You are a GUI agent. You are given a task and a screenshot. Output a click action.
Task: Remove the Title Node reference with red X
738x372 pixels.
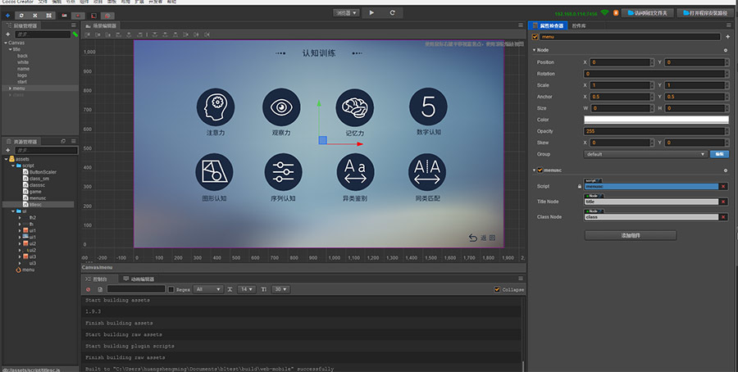pyautogui.click(x=723, y=202)
